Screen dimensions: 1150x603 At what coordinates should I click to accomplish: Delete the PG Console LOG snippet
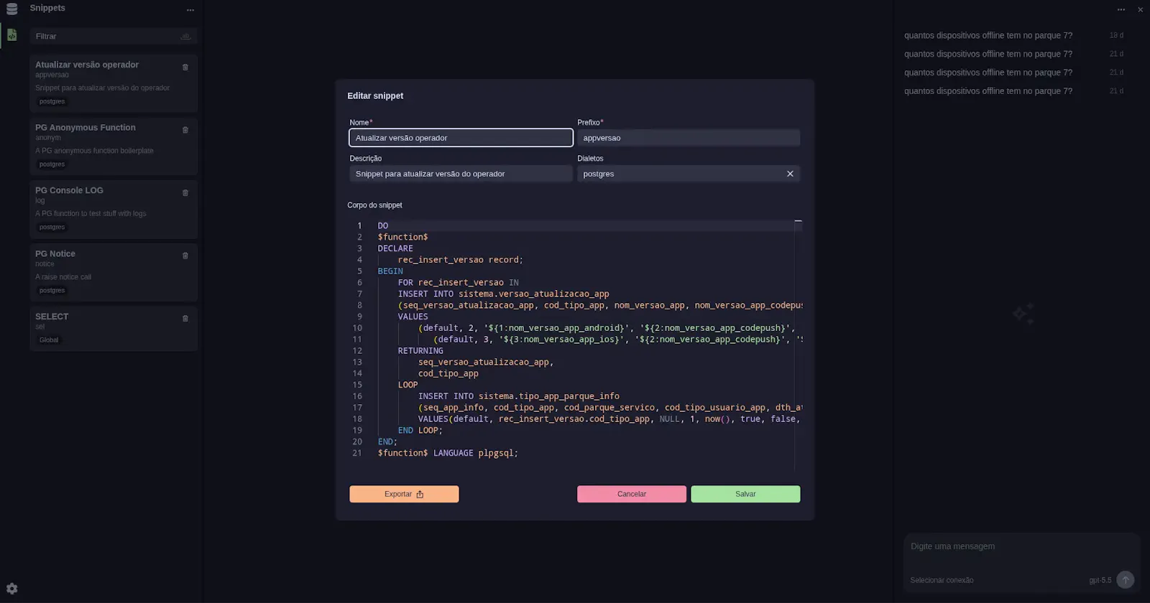tap(185, 192)
